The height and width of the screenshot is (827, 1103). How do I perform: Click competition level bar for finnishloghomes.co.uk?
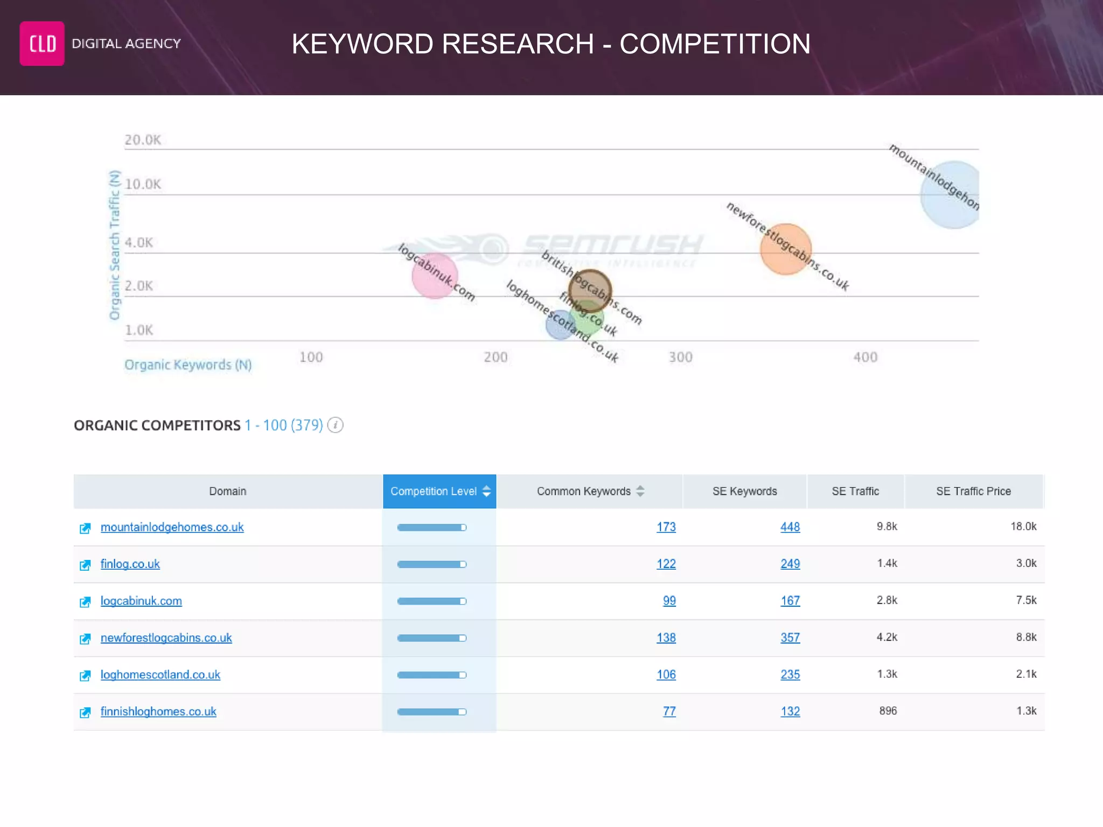432,712
